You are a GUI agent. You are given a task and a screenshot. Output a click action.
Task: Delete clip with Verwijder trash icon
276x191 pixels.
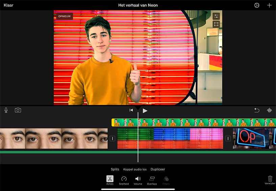[270, 180]
